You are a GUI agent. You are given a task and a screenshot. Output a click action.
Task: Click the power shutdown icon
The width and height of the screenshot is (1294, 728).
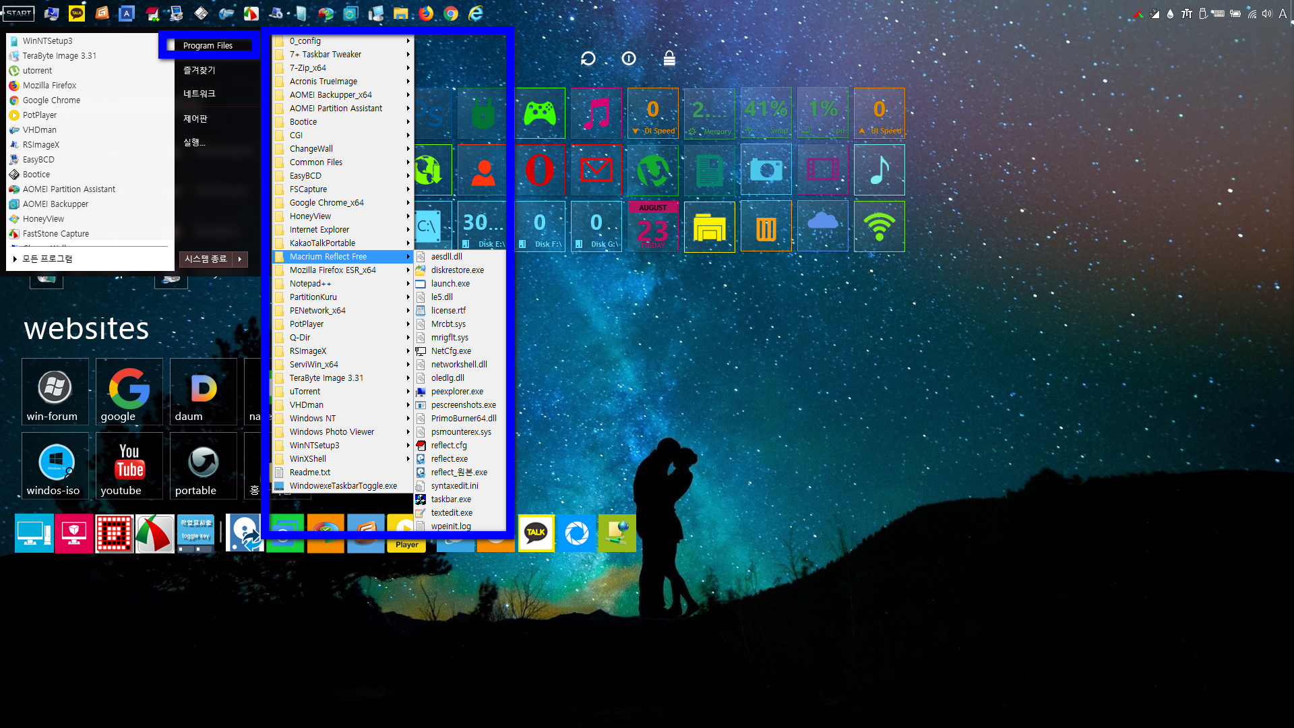[x=629, y=59]
